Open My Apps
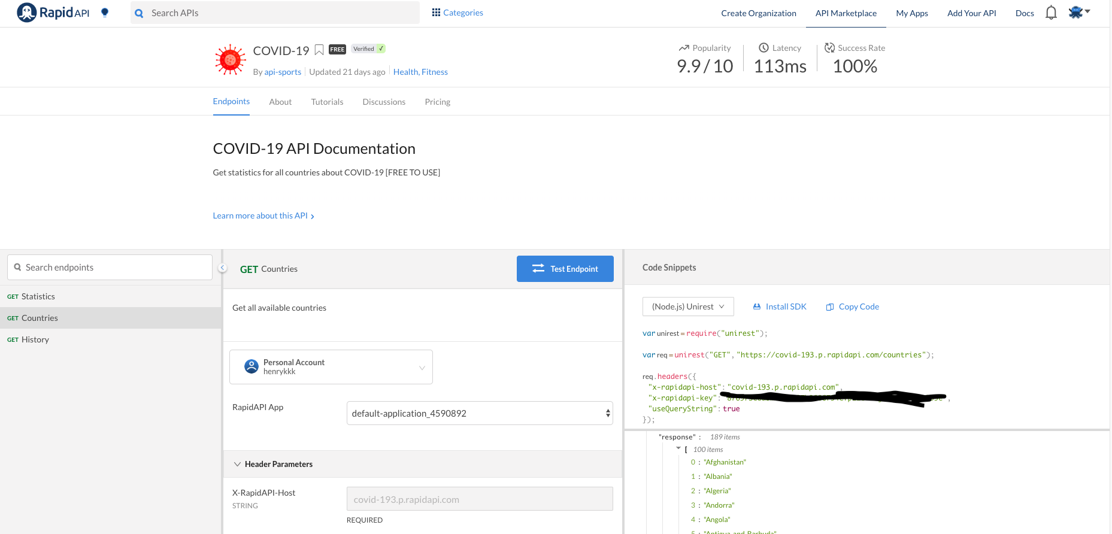1112x534 pixels. click(912, 13)
